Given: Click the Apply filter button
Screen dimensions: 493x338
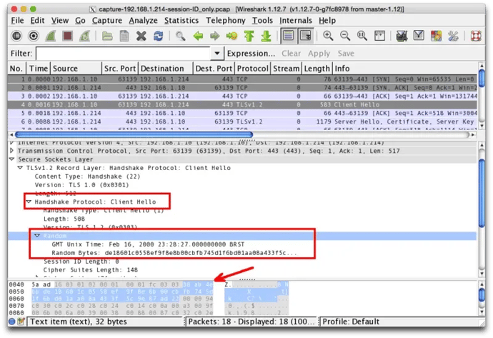Looking at the screenshot, I should (x=319, y=54).
